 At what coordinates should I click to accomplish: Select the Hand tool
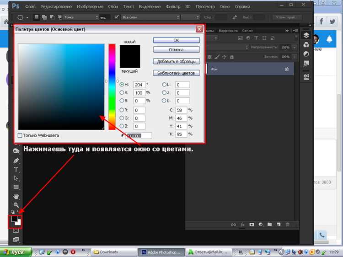click(x=16, y=196)
